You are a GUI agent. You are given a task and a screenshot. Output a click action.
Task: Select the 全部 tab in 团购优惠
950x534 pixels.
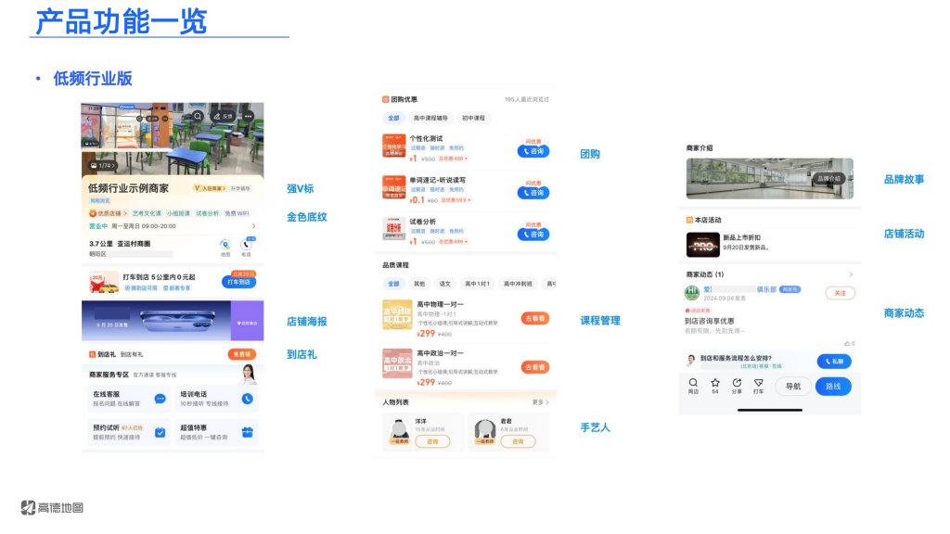(x=393, y=118)
